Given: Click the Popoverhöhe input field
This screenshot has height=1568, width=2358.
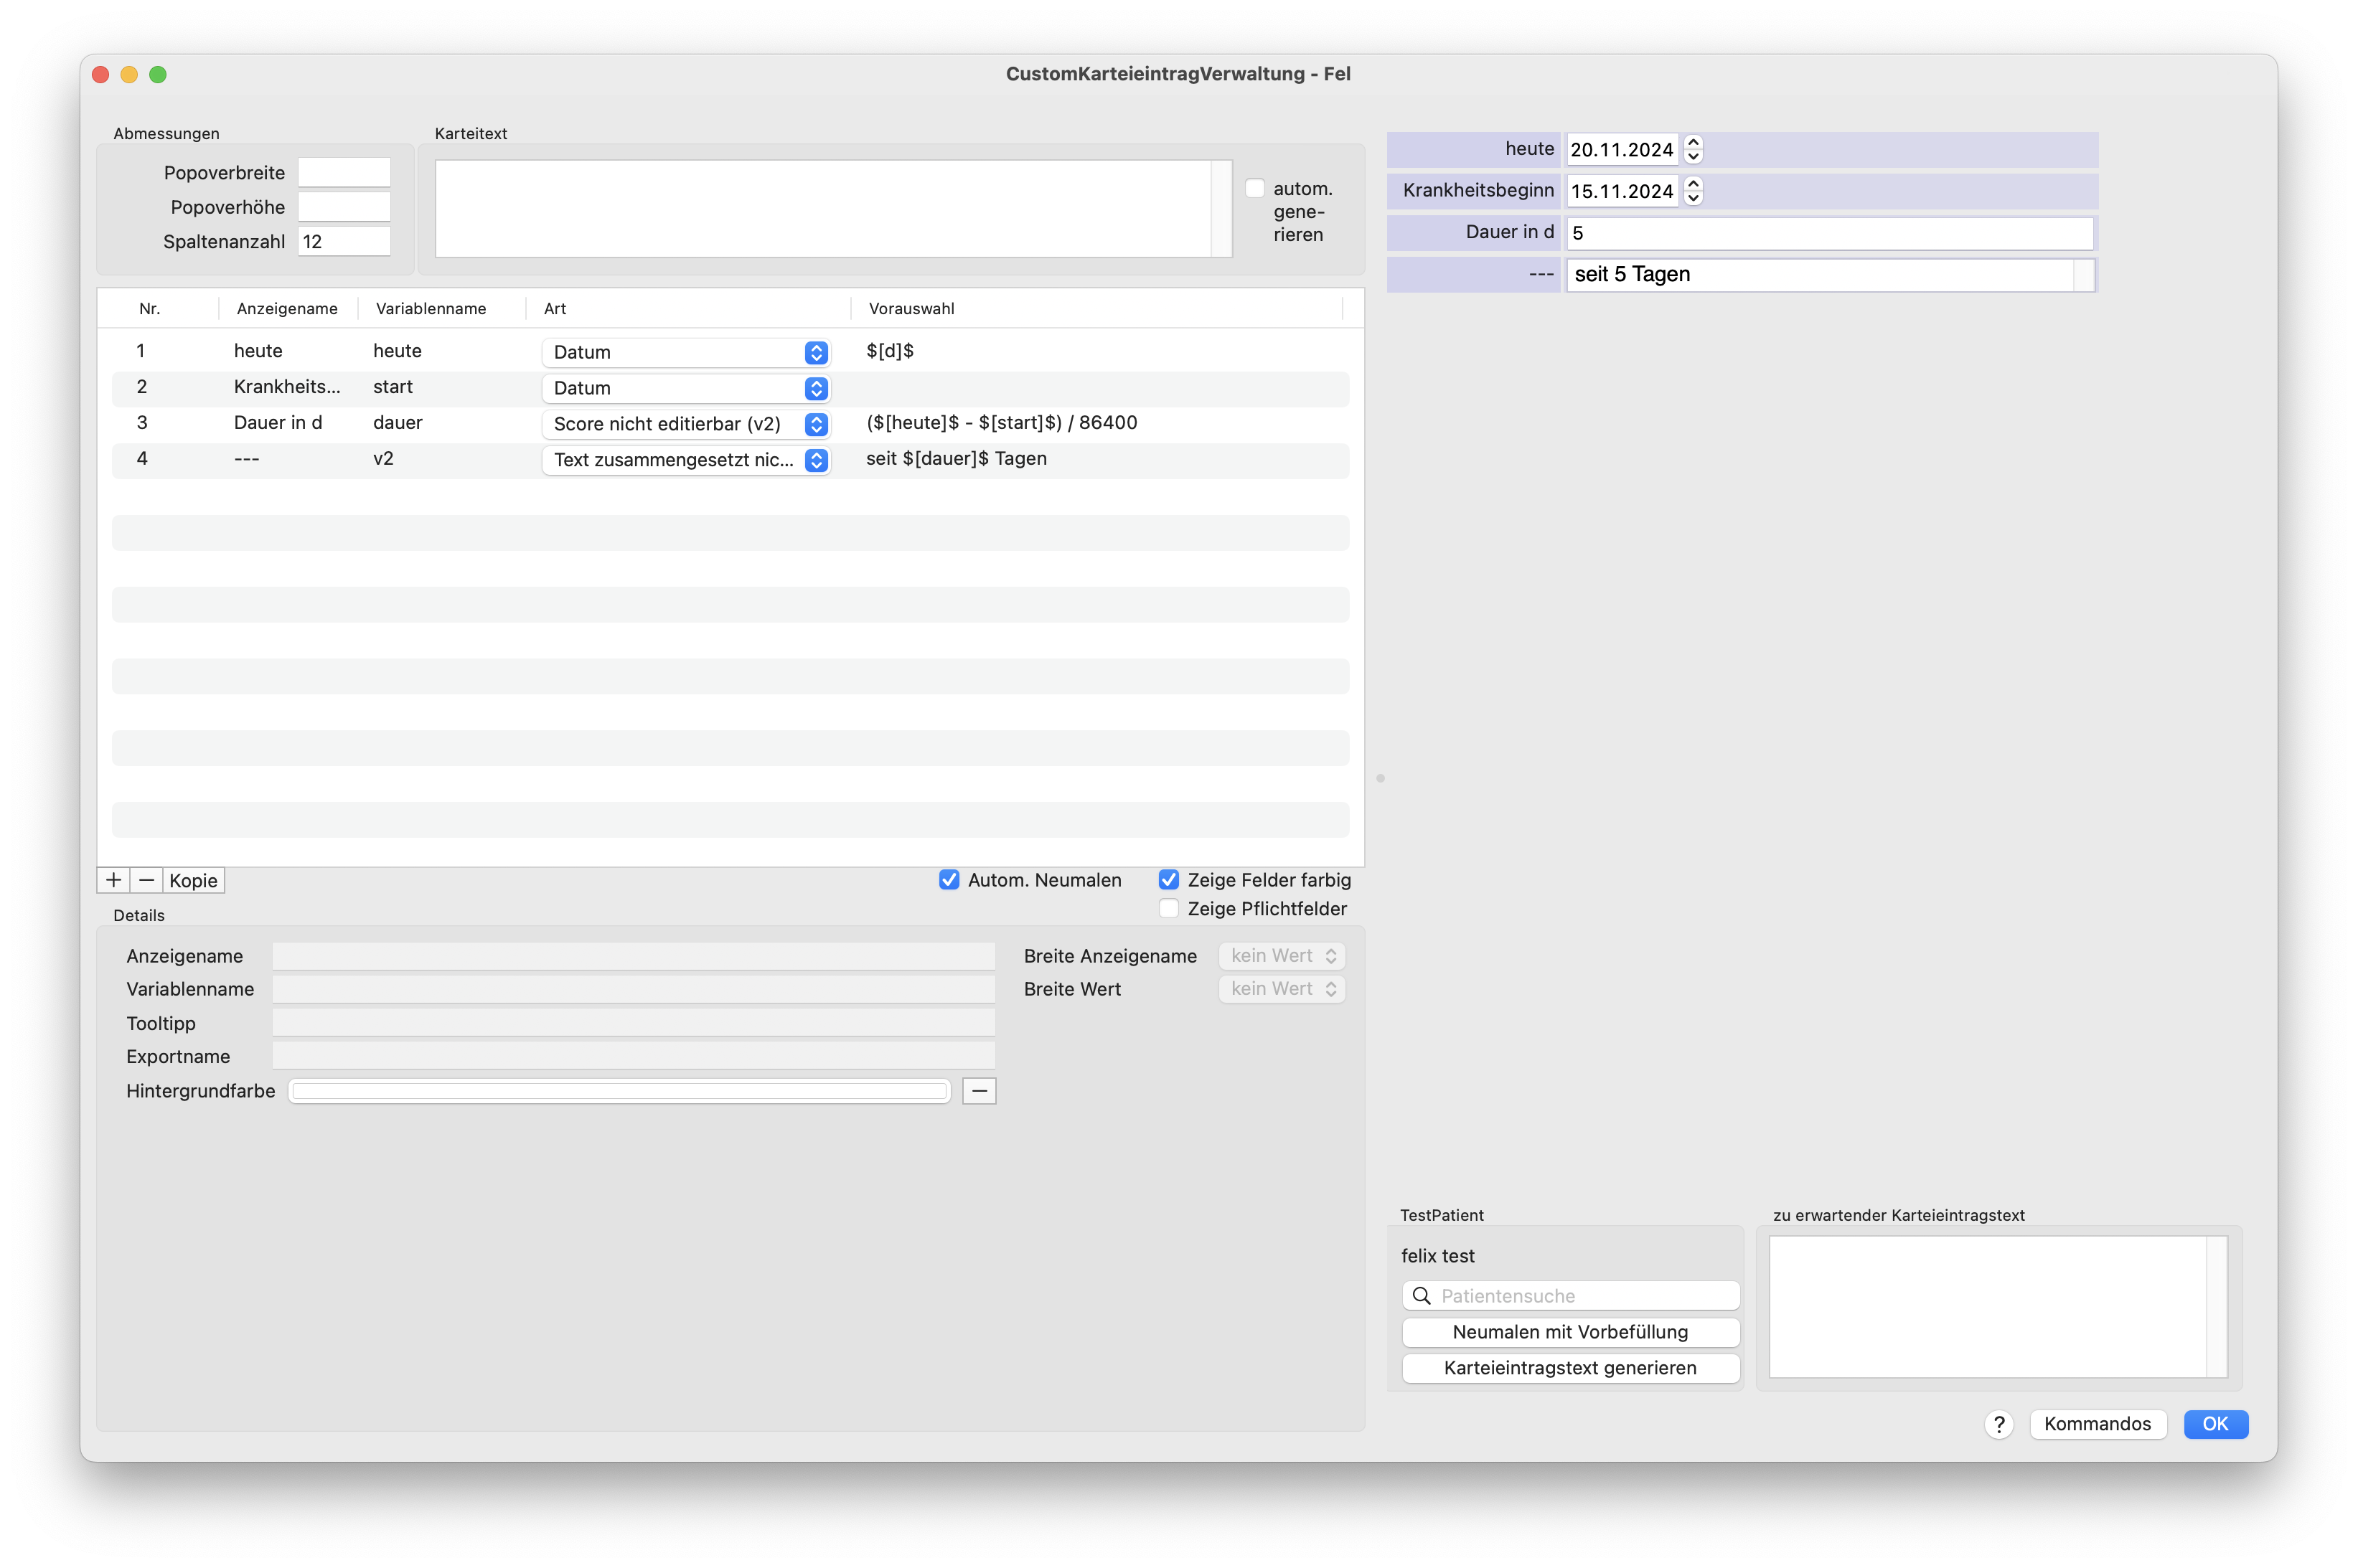Looking at the screenshot, I should click(x=344, y=207).
